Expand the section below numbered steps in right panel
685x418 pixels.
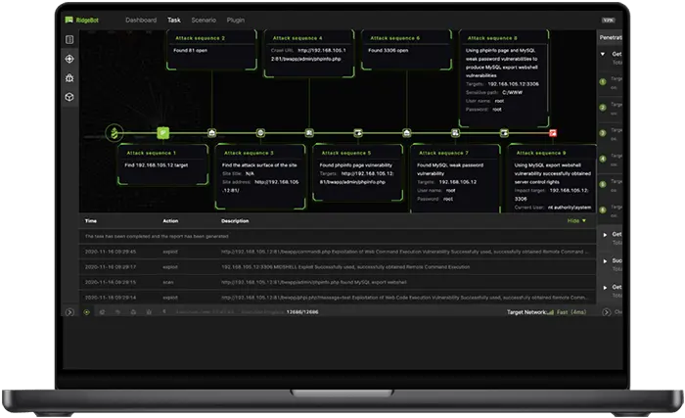coord(605,235)
